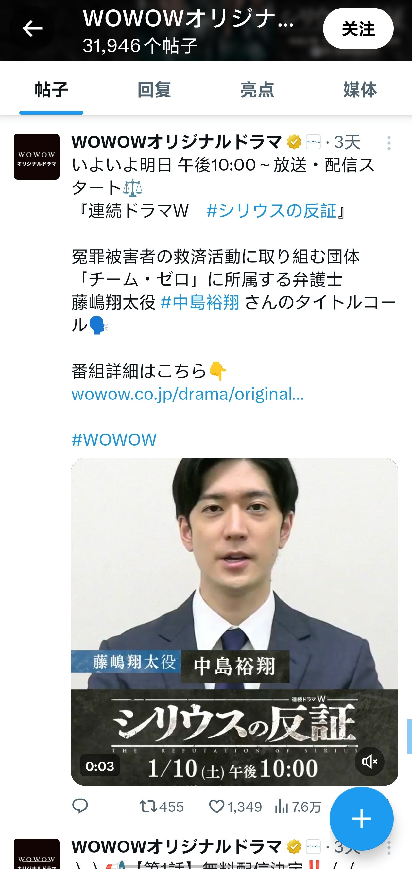The image size is (412, 869).
Task: Reply to post with comment icon
Action: coord(80,806)
